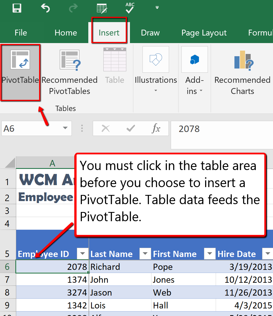Switch to the Home tab
Viewport: 273px width, 316px height.
[x=66, y=33]
